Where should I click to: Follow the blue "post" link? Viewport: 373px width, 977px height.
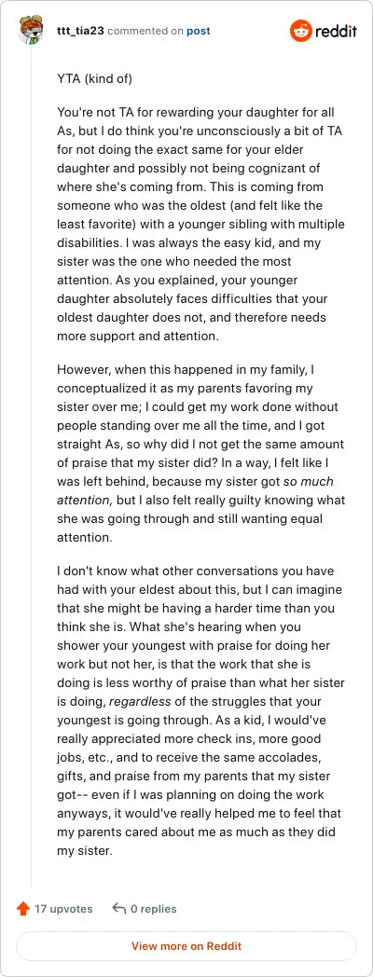pyautogui.click(x=199, y=31)
